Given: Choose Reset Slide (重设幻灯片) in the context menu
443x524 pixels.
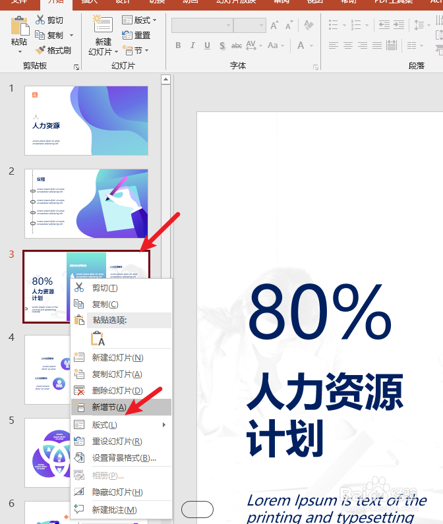Looking at the screenshot, I should tap(121, 441).
